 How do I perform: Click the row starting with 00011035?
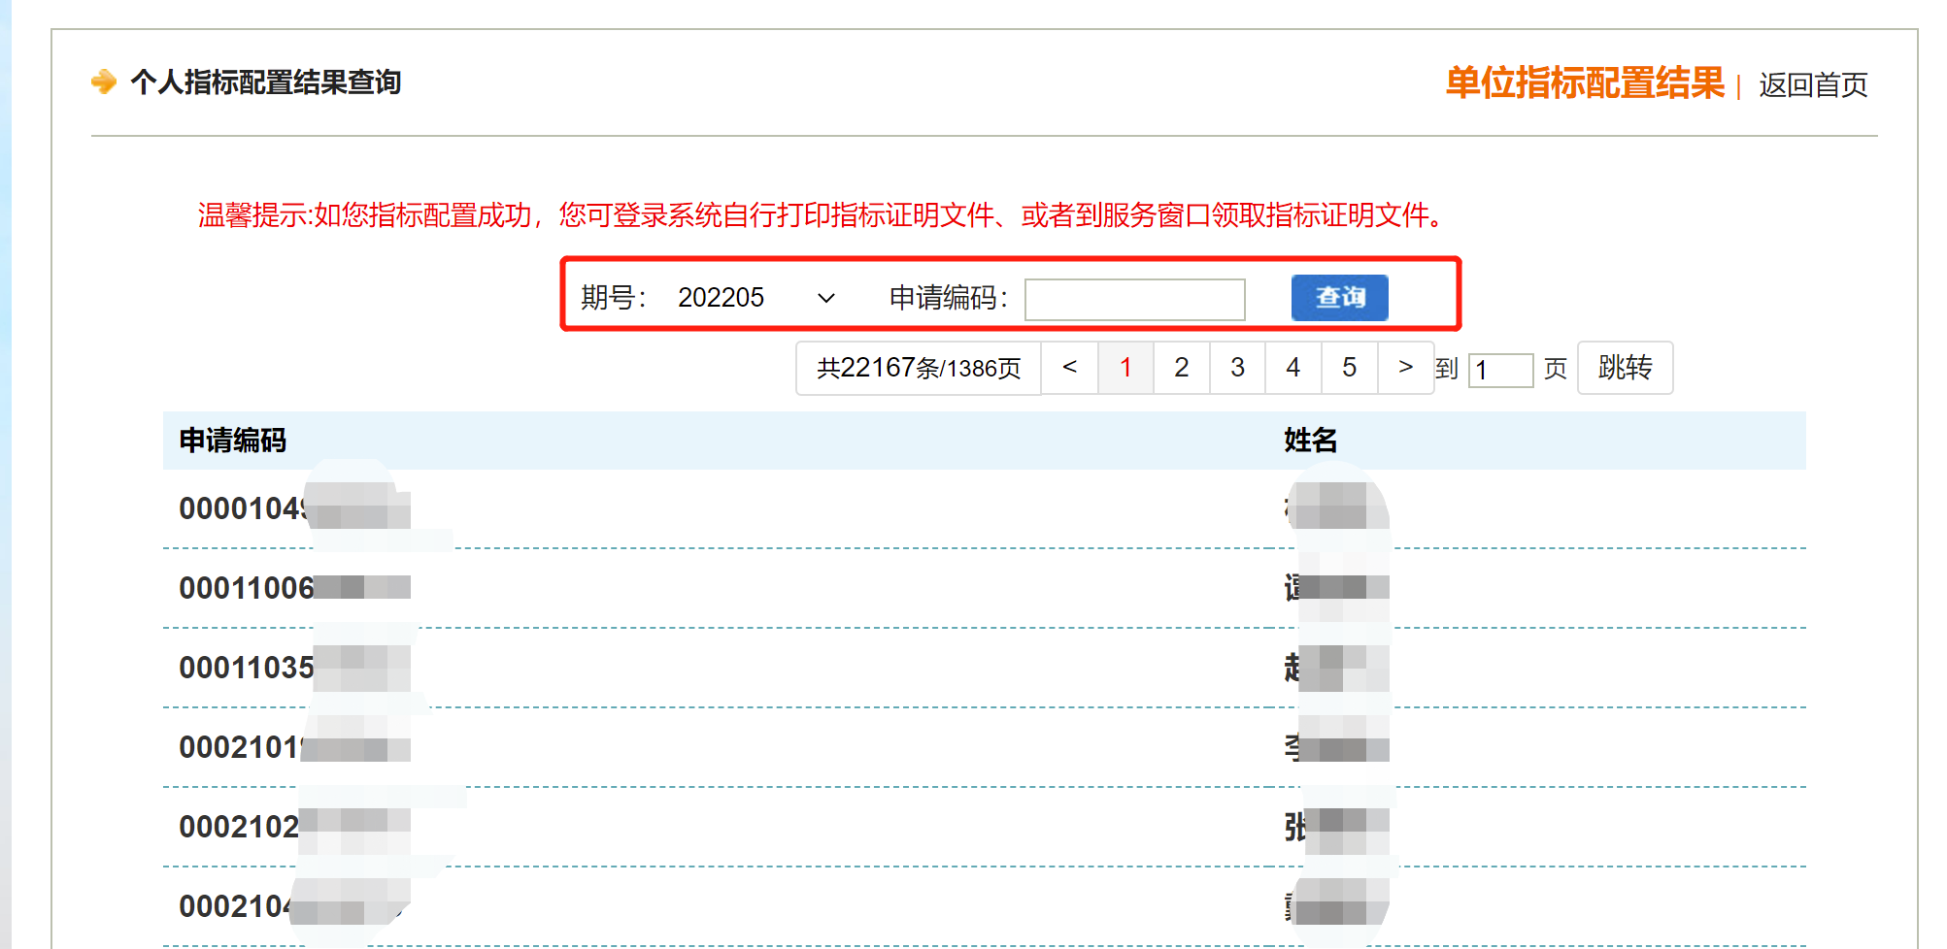[985, 668]
